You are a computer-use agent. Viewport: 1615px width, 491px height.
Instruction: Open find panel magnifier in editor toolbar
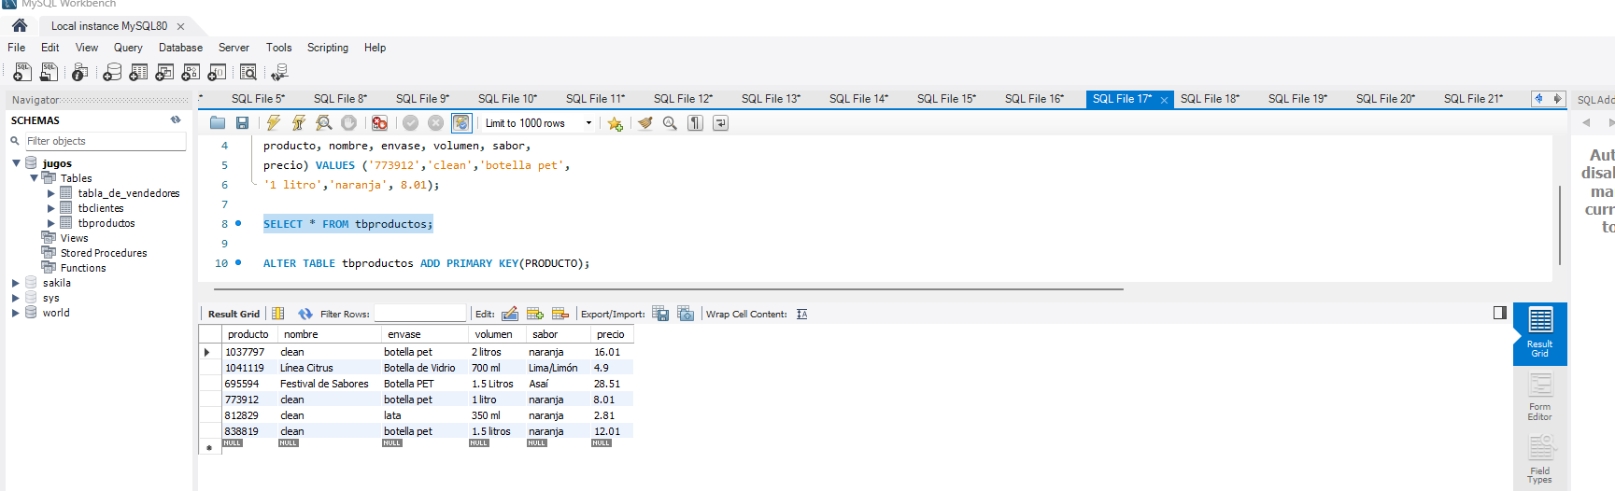[x=670, y=122]
